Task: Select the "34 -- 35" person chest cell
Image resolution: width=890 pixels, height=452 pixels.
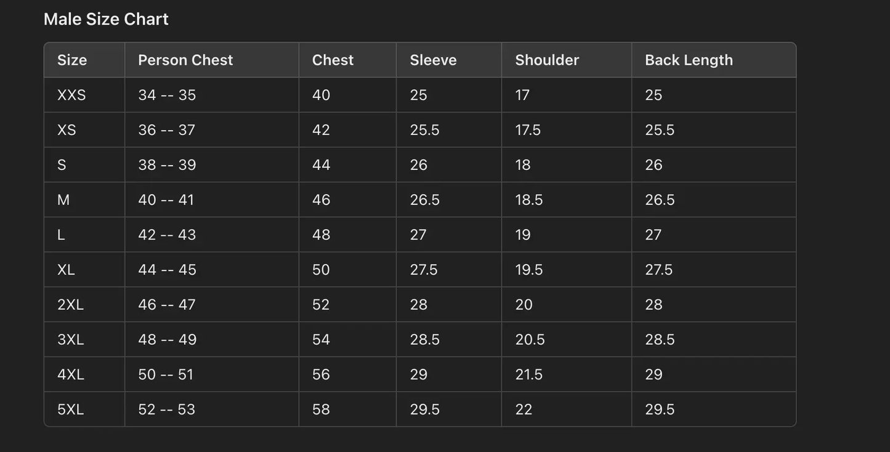Action: point(167,95)
